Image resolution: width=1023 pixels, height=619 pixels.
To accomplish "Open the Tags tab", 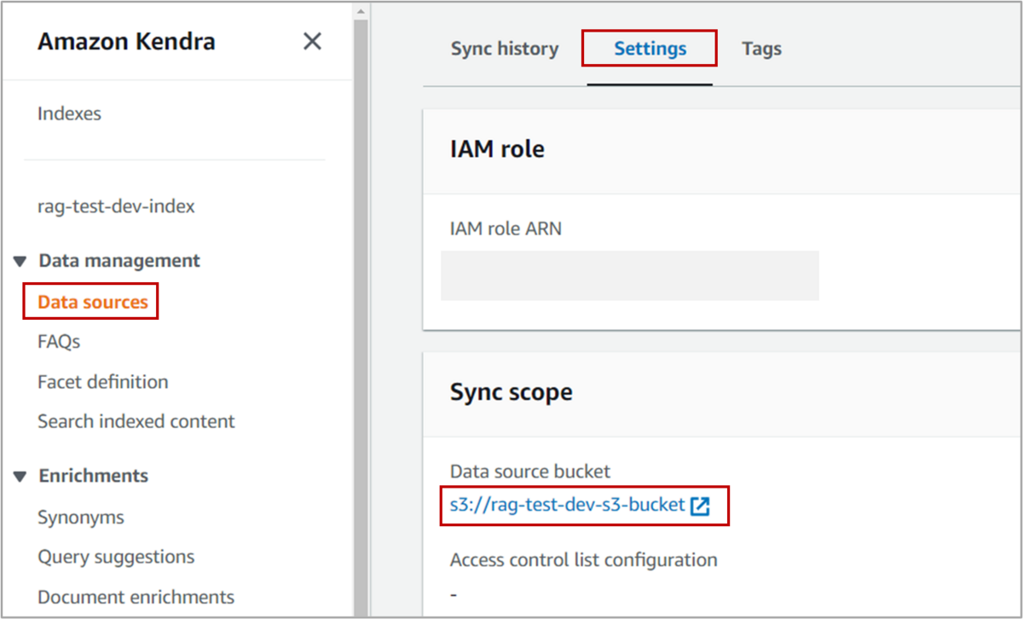I will (x=761, y=49).
